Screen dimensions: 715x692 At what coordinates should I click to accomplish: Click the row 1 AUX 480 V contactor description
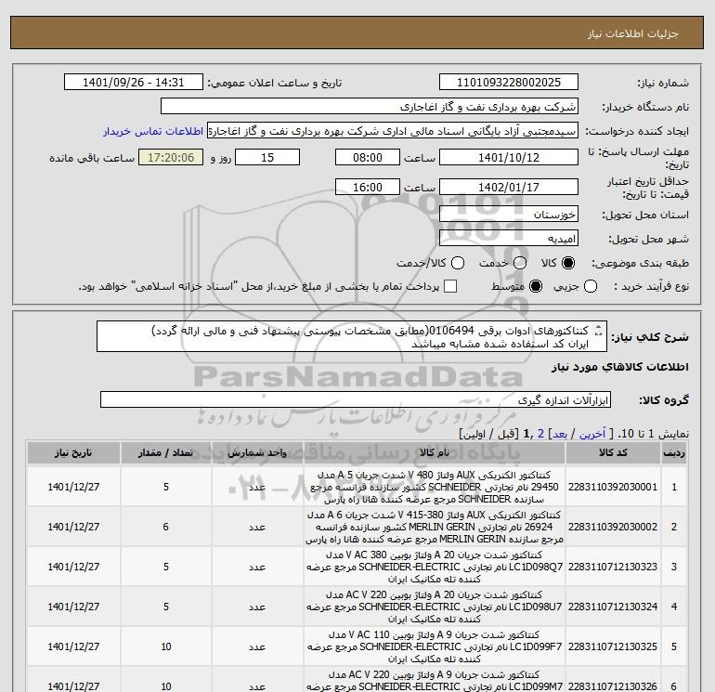435,487
